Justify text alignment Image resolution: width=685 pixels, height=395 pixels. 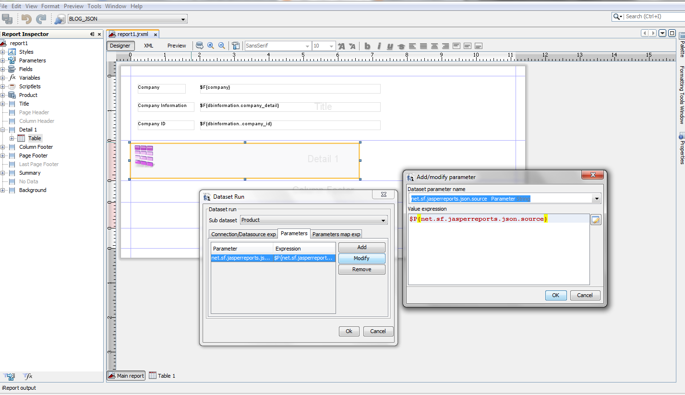point(423,46)
